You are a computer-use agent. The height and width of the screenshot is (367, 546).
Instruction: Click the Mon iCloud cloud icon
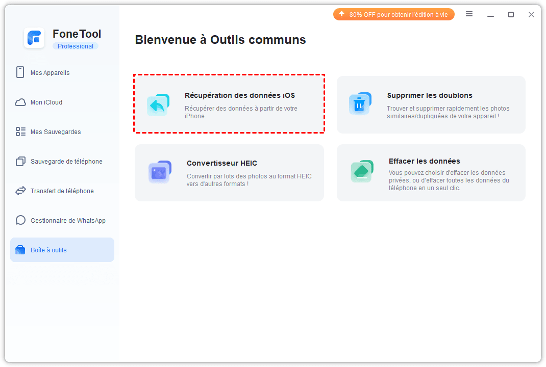(20, 102)
